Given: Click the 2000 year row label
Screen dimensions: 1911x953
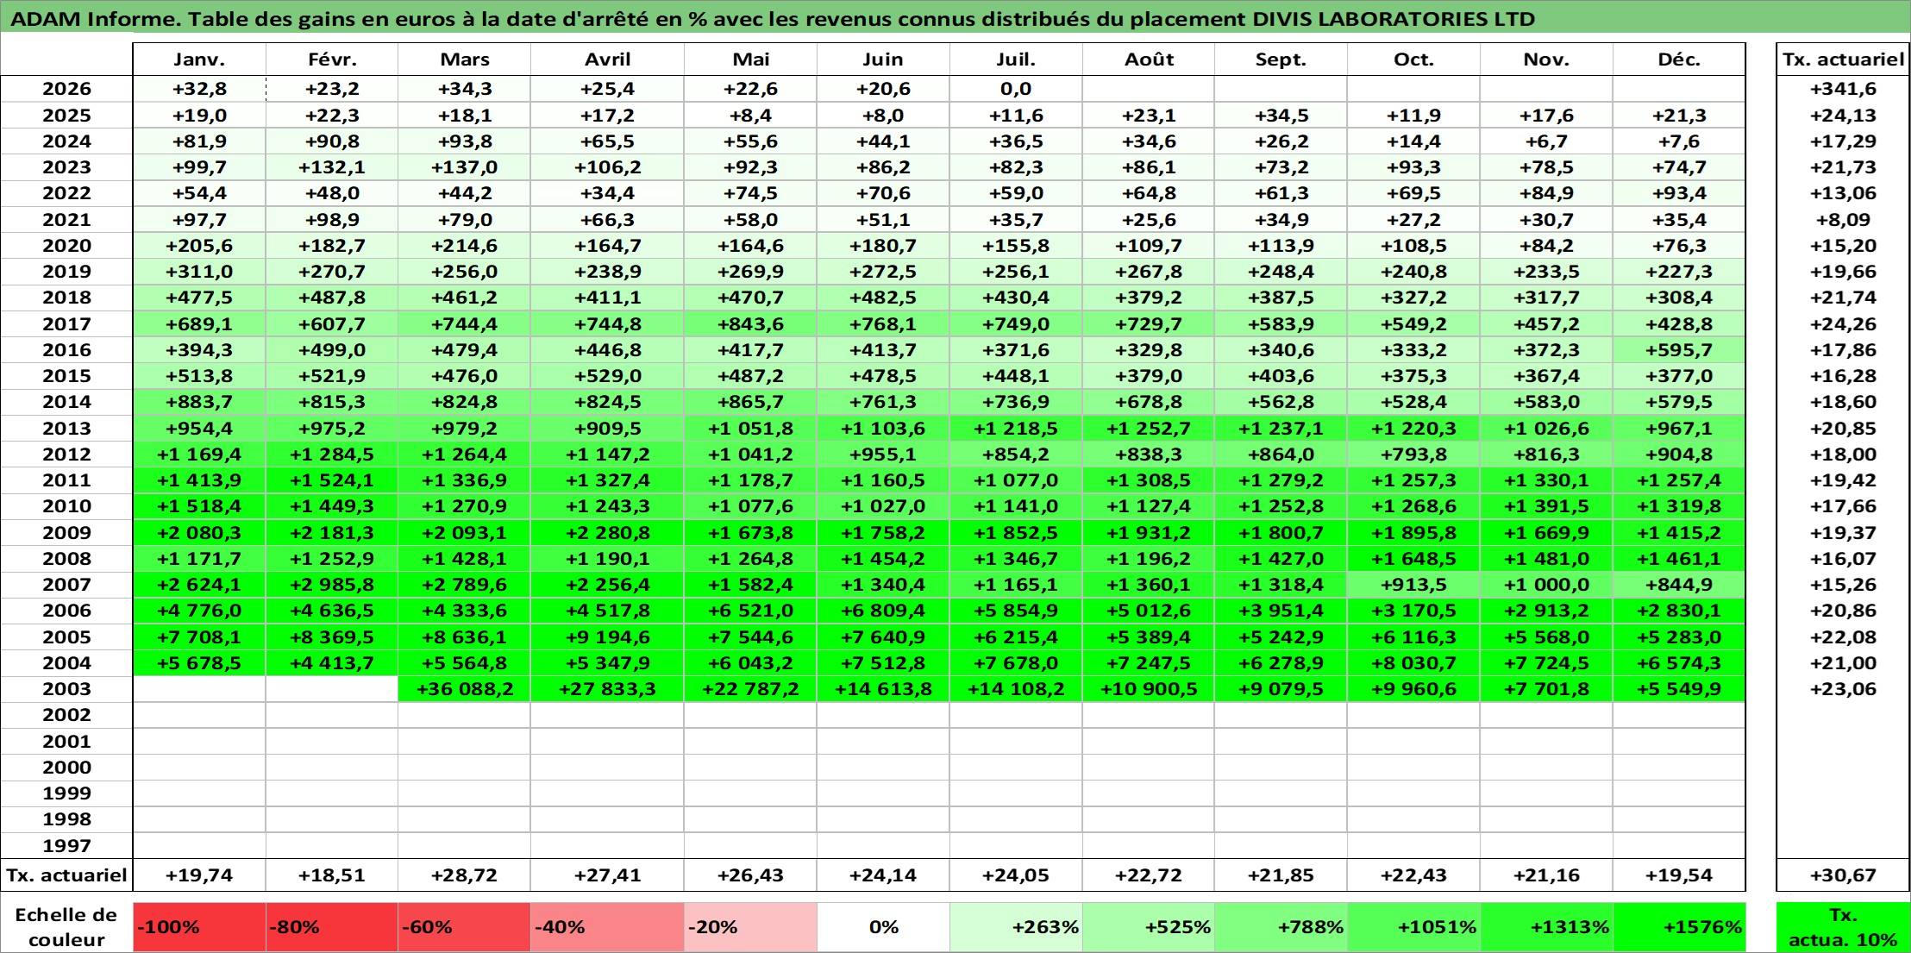Looking at the screenshot, I should (x=66, y=768).
